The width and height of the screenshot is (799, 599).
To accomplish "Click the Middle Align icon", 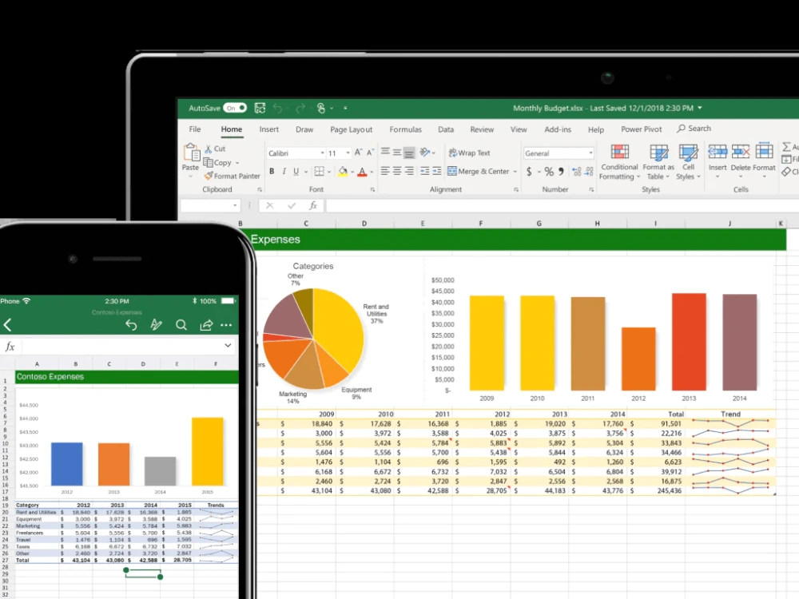I will [397, 152].
